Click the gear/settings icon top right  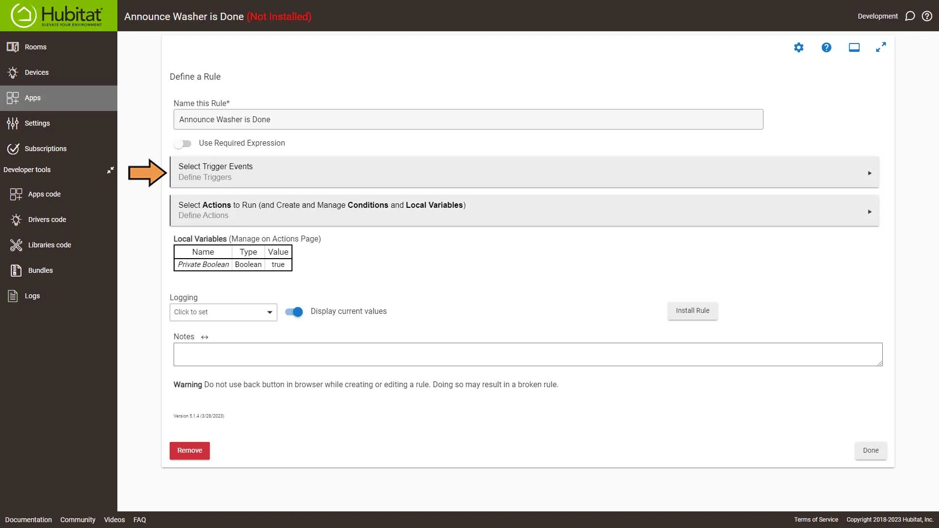799,46
